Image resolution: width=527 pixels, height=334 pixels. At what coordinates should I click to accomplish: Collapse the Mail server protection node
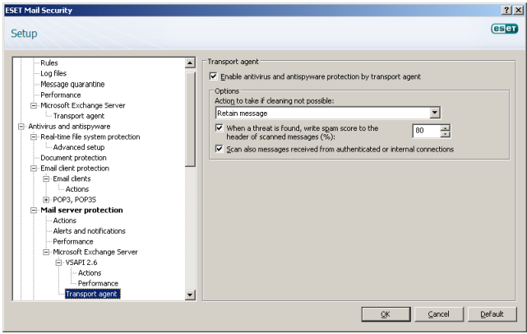(34, 211)
